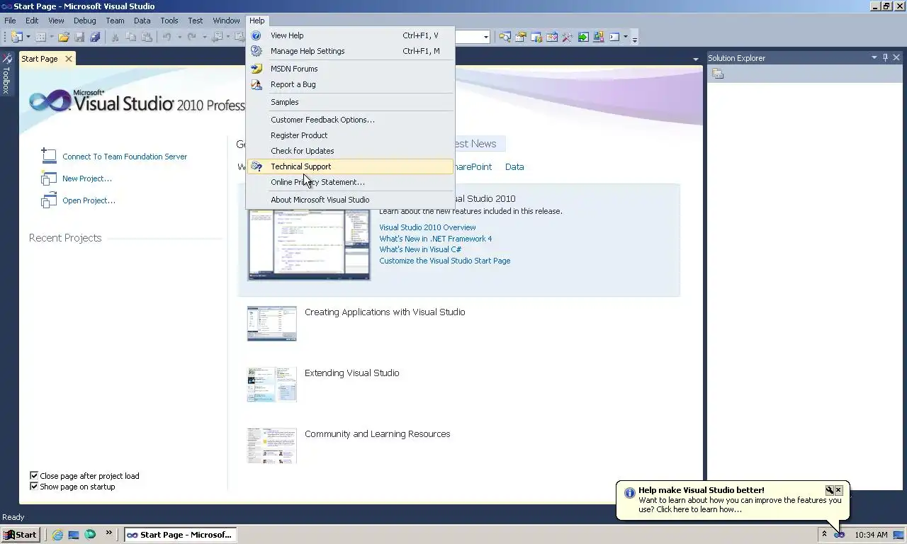Expand the Redo history dropdown arrow
The width and height of the screenshot is (907, 544).
(x=204, y=37)
